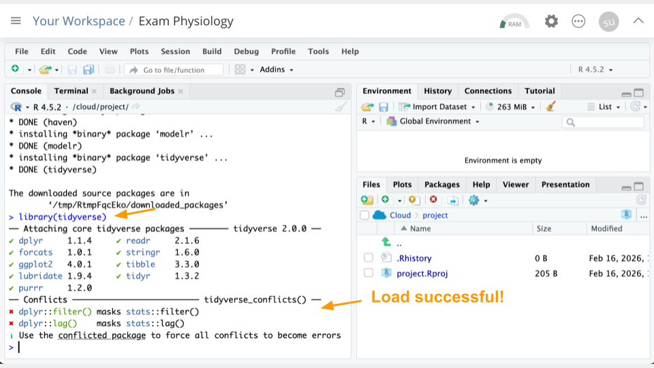The height and width of the screenshot is (368, 654).
Task: Switch to the Viewer tab
Action: point(516,185)
